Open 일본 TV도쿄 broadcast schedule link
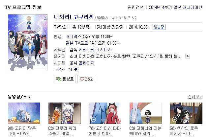 (x=92, y=43)
